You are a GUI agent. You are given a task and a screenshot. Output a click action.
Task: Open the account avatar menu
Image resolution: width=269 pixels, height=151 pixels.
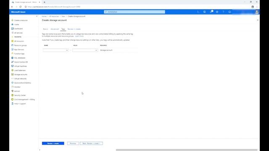tap(257, 12)
